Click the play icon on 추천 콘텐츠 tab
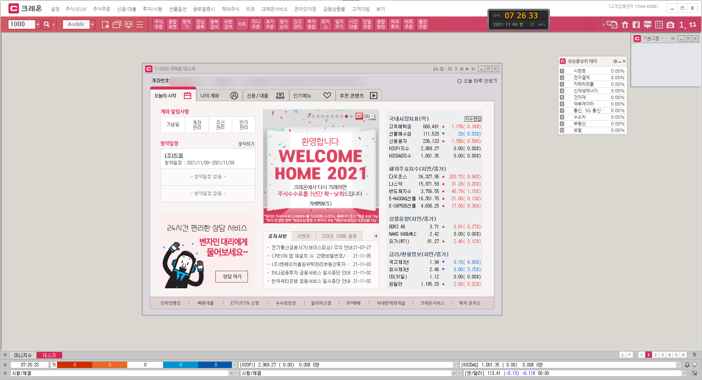Image resolution: width=702 pixels, height=380 pixels. [x=374, y=95]
